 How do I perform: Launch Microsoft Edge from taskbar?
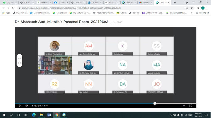pos(34,115)
